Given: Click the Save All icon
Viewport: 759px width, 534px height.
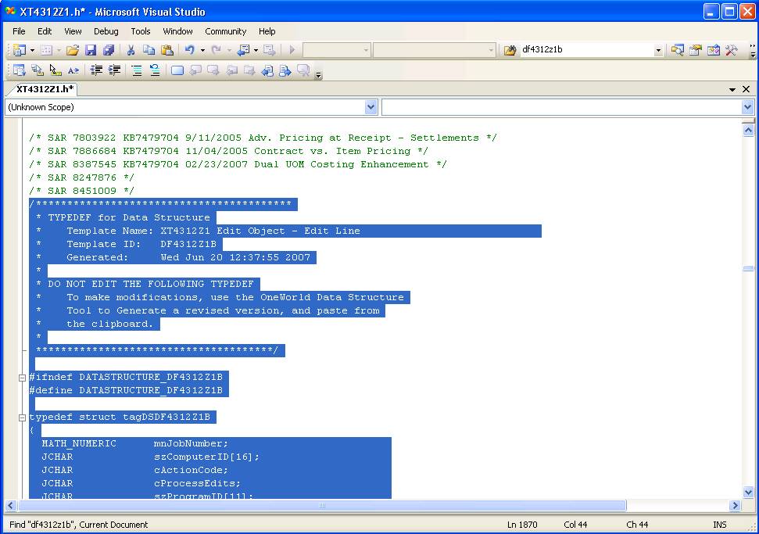Looking at the screenshot, I should click(109, 50).
